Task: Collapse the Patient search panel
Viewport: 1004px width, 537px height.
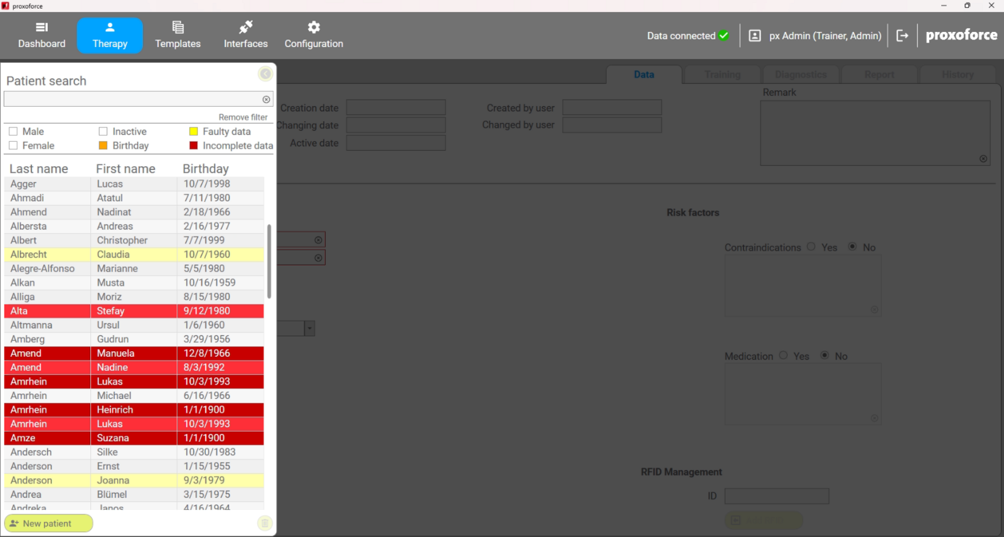Action: click(x=265, y=74)
